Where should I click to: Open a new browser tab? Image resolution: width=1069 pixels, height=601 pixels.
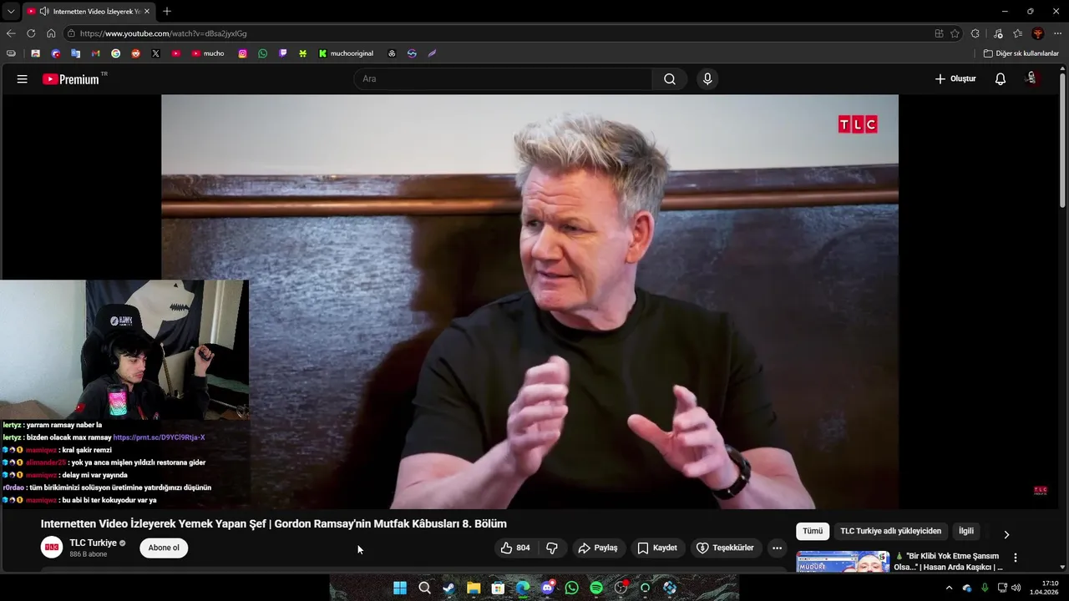pos(167,12)
